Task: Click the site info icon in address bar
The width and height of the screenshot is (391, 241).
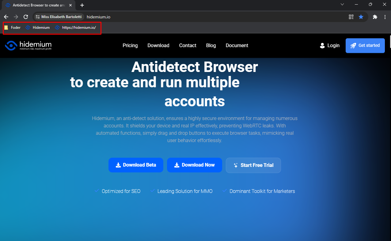Action: pyautogui.click(x=37, y=17)
